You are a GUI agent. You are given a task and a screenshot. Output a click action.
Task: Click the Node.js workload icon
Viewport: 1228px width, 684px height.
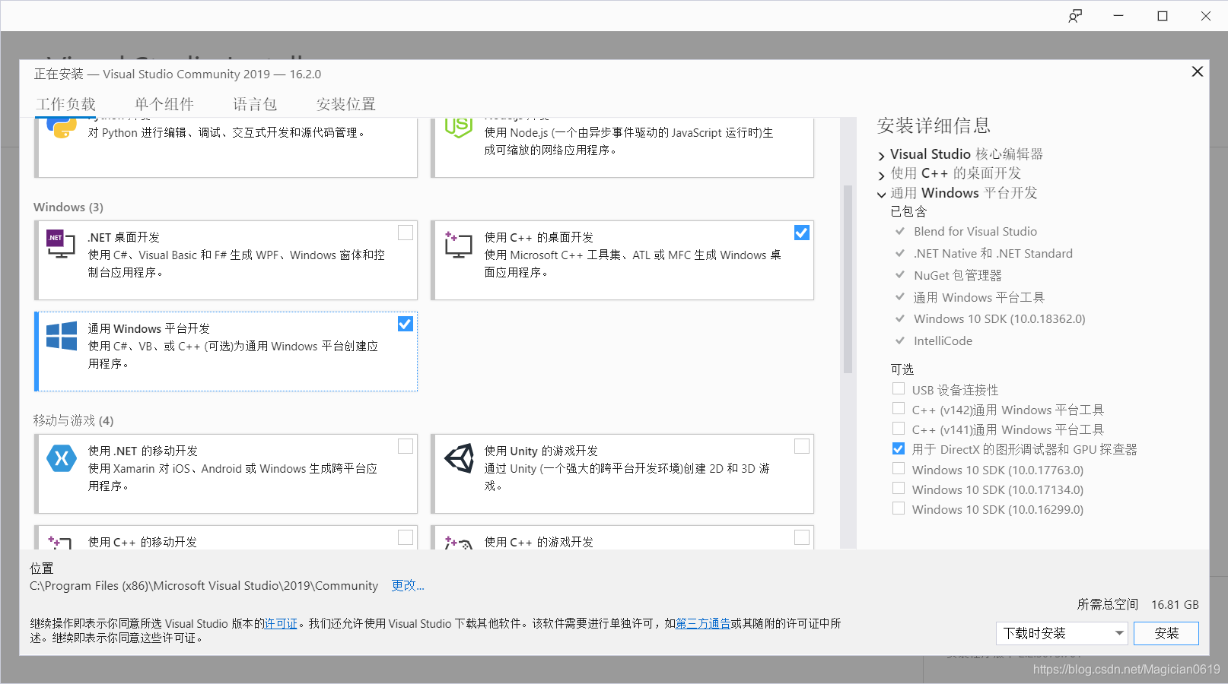[x=459, y=128]
